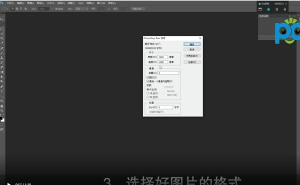Open the 3D menu

80,3
